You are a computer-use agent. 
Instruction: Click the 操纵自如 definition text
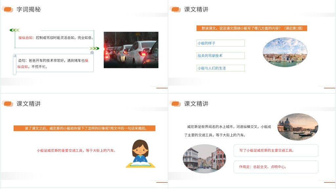[56, 38]
